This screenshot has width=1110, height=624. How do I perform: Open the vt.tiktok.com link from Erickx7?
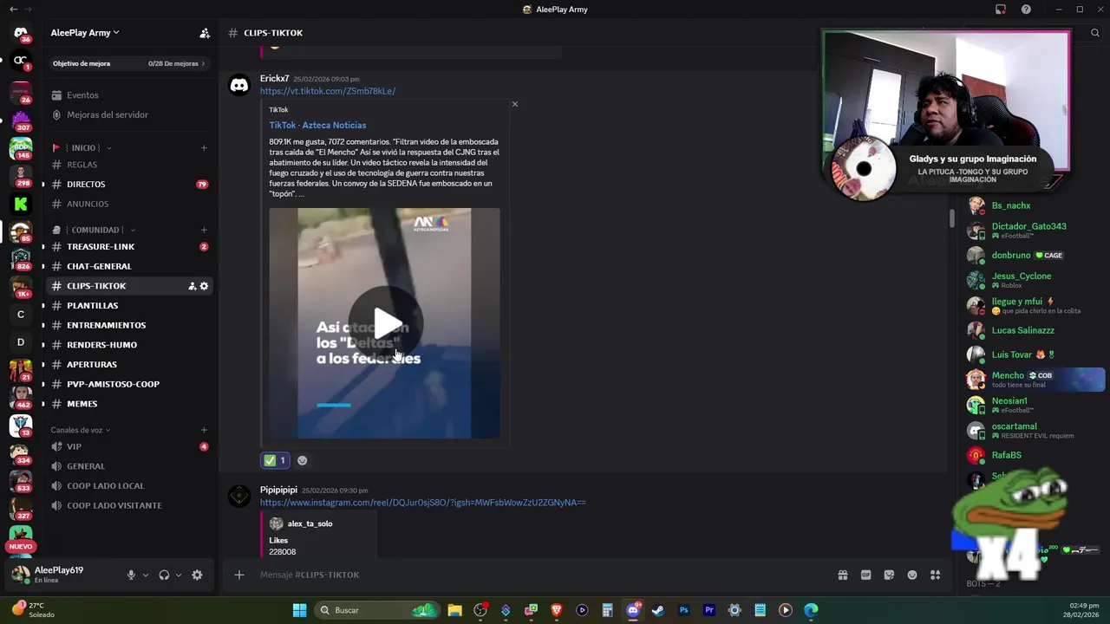coord(328,91)
